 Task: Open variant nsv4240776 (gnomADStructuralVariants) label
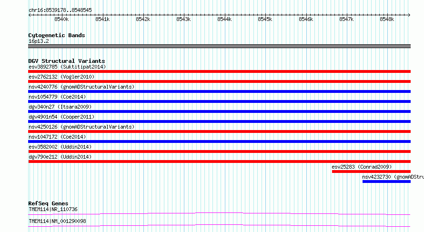[x=81, y=87]
